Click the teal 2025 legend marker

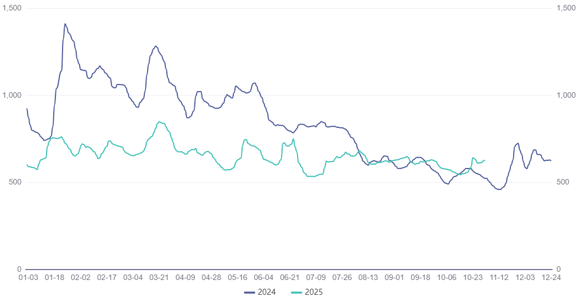(x=298, y=292)
